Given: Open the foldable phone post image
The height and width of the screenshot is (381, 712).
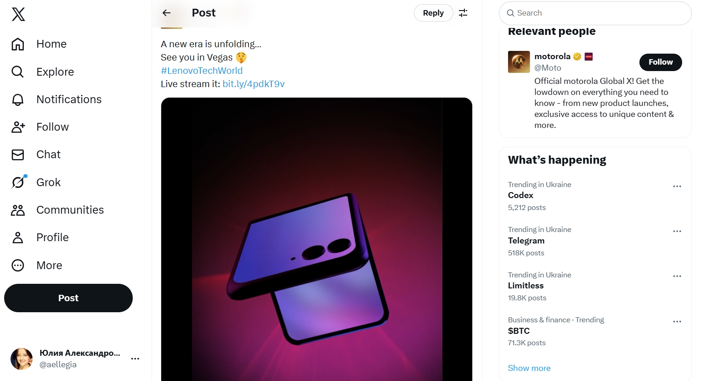Looking at the screenshot, I should [x=316, y=239].
